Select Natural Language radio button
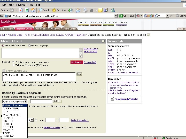 pos(29,46)
